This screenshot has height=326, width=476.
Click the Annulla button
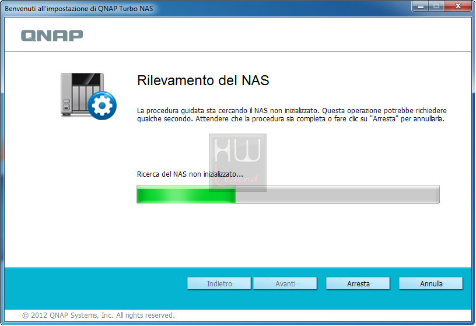coord(430,283)
